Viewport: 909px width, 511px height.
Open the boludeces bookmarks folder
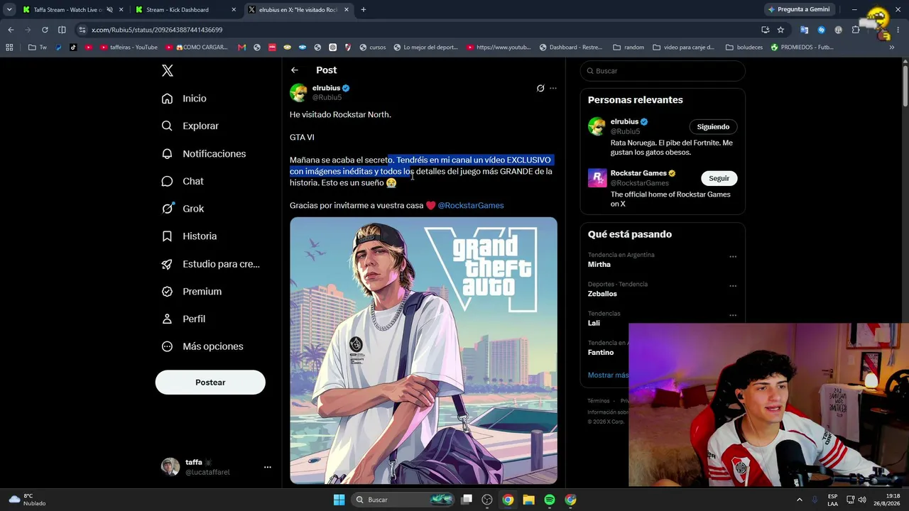tap(744, 48)
